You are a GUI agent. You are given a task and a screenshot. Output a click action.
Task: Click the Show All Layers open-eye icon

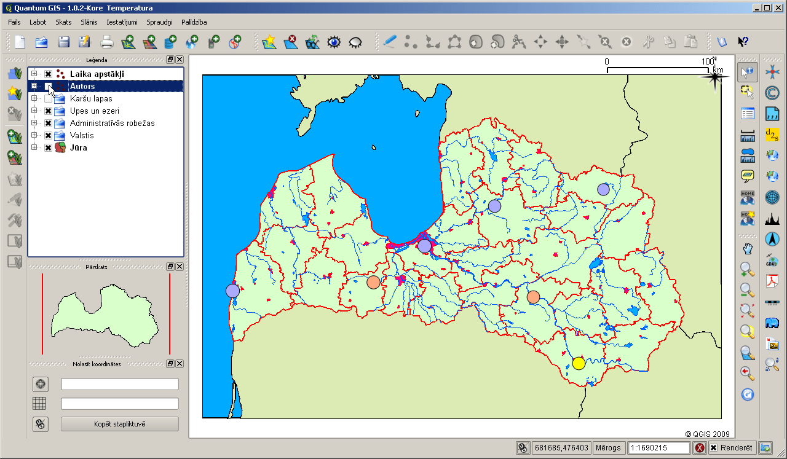(334, 42)
